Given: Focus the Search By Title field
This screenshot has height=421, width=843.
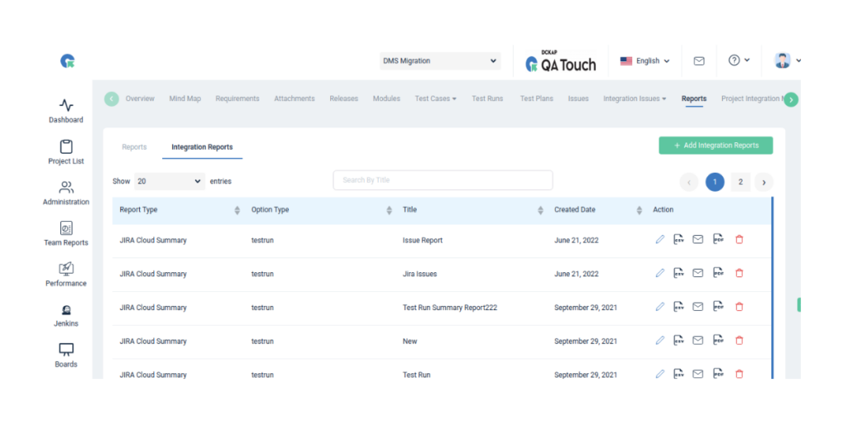Looking at the screenshot, I should click(x=443, y=180).
